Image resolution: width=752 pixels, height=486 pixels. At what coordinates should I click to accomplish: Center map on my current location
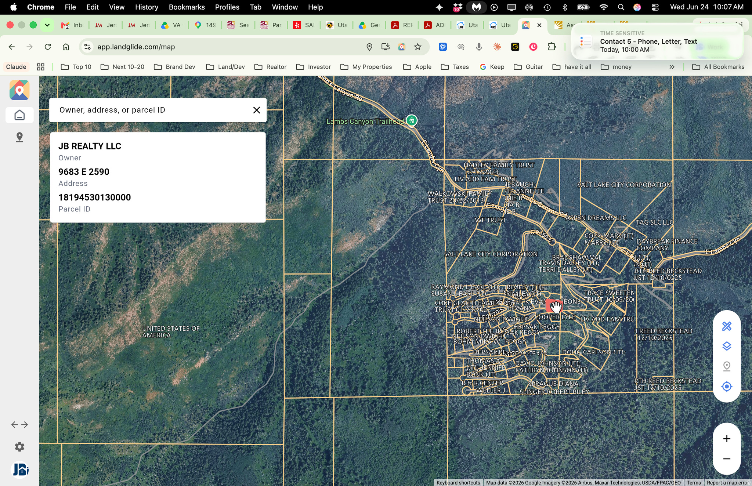727,387
